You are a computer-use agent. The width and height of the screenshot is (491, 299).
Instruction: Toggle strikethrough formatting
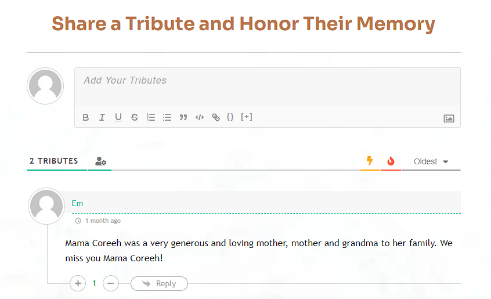coord(135,117)
